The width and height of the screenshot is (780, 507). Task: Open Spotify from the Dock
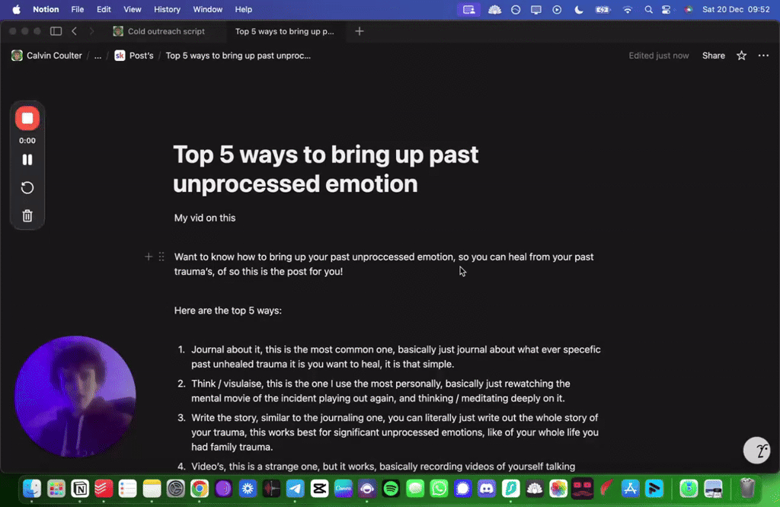pos(391,489)
